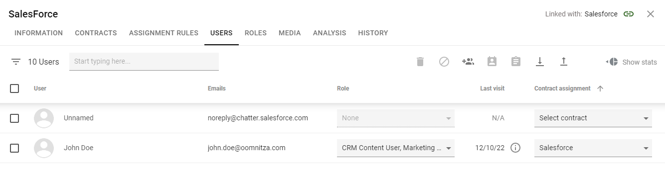Open the disabled None role dropdown
This screenshot has width=665, height=179.
[x=396, y=118]
